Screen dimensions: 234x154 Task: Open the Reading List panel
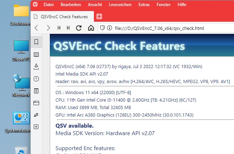point(36,55)
